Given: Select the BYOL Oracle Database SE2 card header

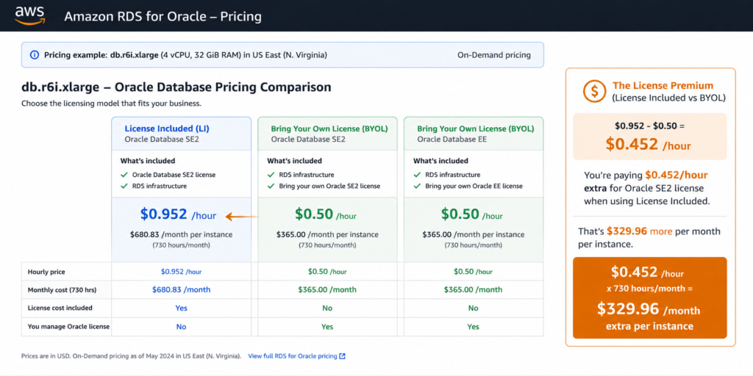Looking at the screenshot, I should 327,134.
